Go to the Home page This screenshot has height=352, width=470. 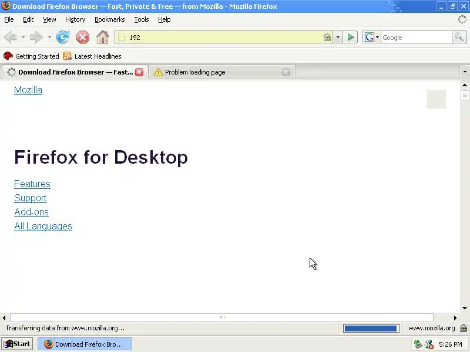coord(103,38)
